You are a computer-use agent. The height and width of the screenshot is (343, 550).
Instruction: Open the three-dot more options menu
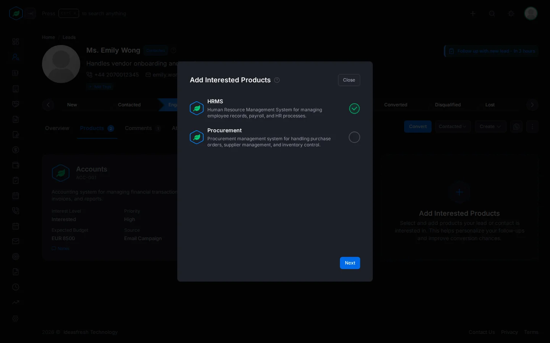(532, 127)
